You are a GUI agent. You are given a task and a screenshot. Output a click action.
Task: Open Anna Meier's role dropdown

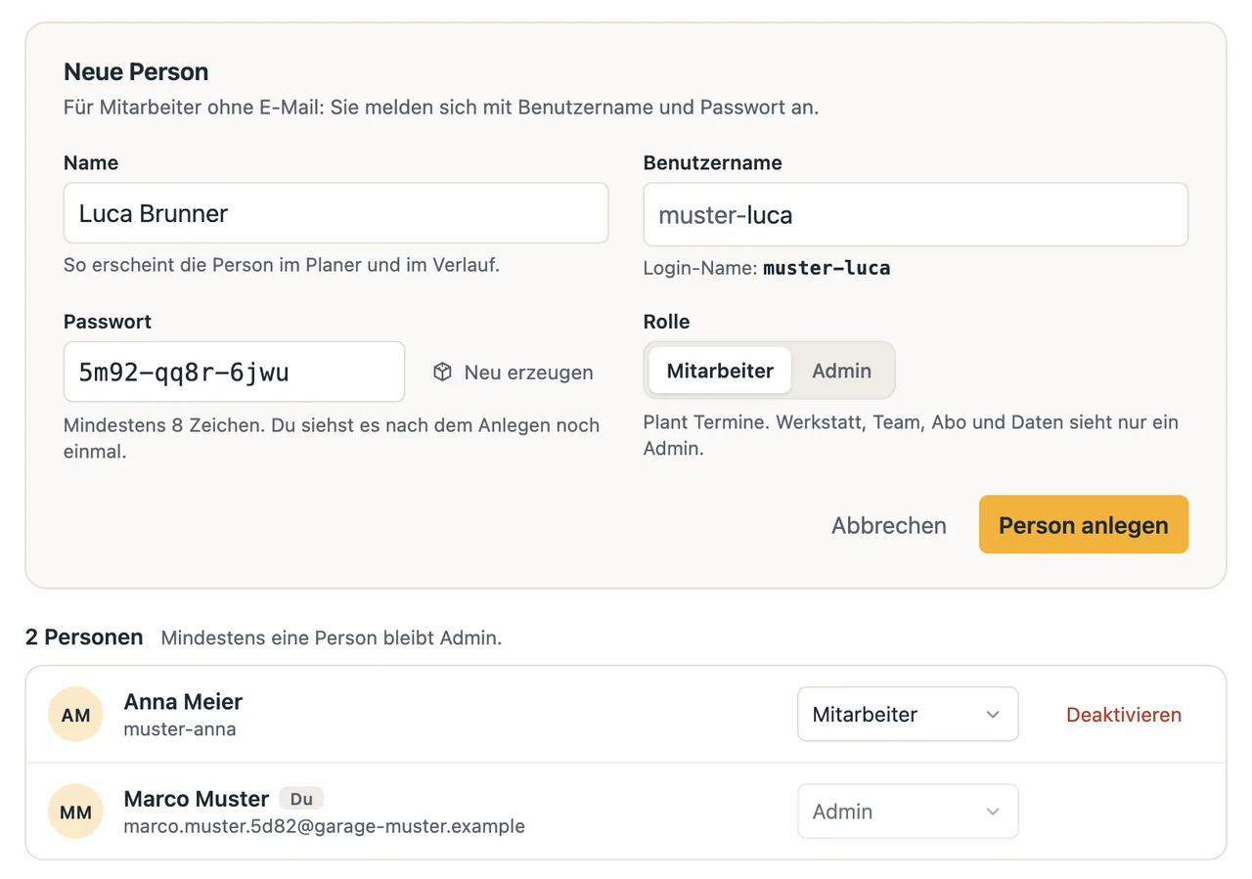pyautogui.click(x=908, y=715)
